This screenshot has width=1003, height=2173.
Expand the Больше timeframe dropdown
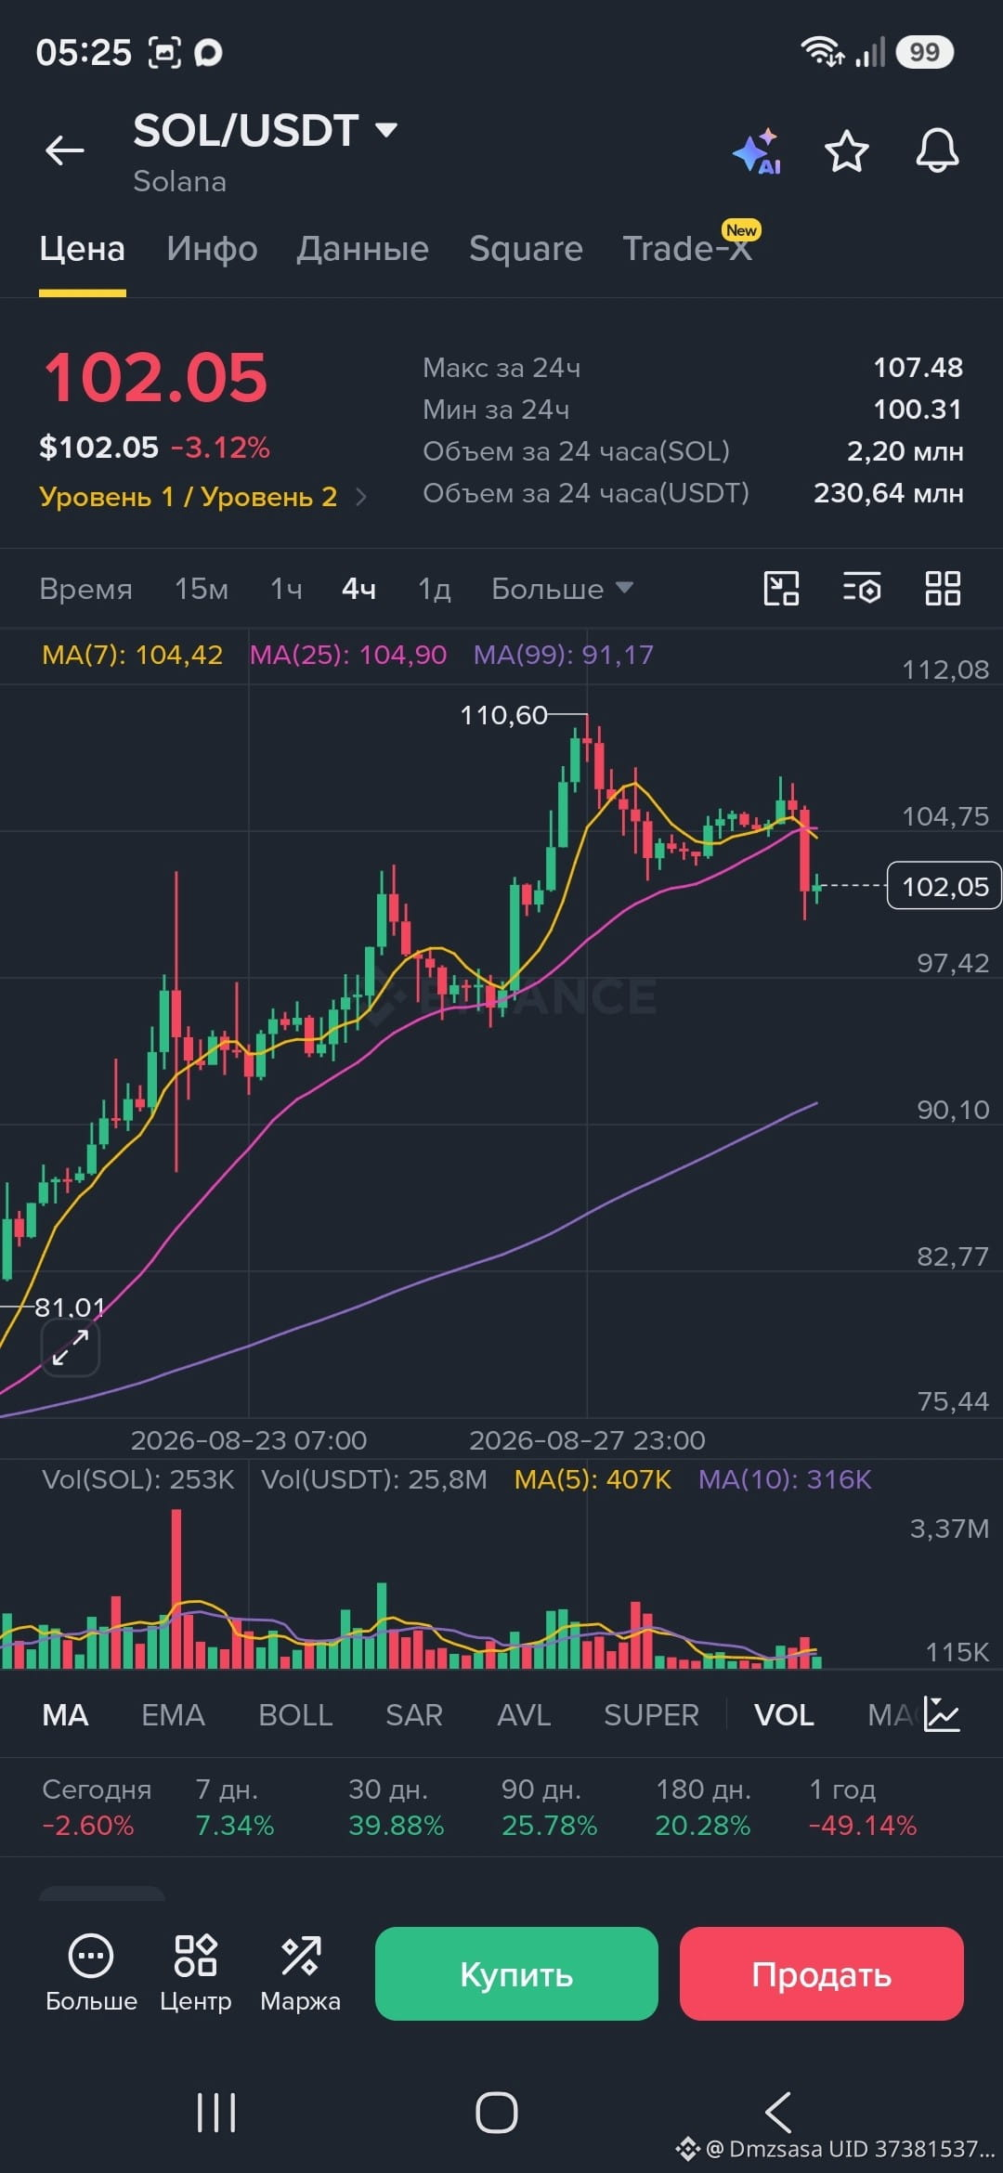(x=562, y=589)
